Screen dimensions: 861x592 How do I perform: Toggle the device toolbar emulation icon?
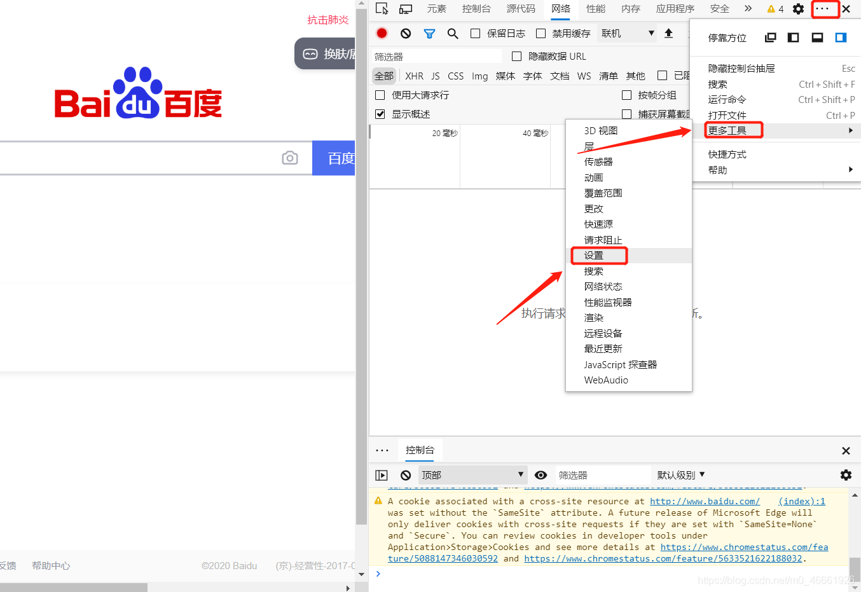(405, 8)
